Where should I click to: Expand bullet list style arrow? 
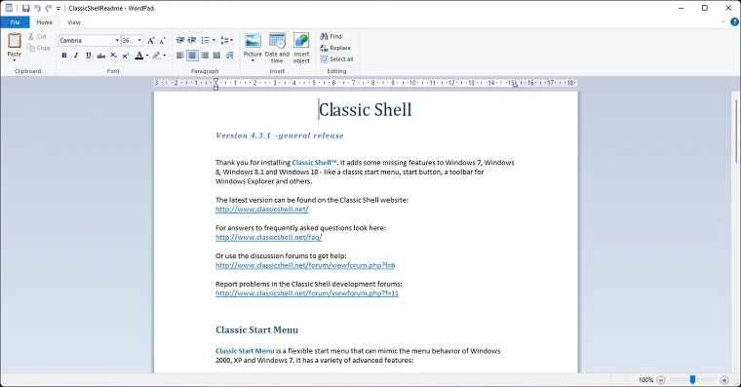pyautogui.click(x=214, y=40)
